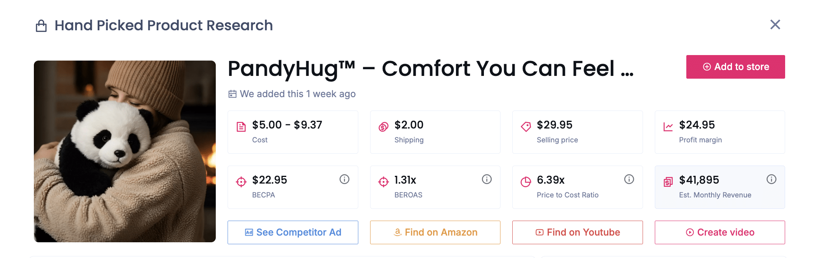Click the Cost document icon
The width and height of the screenshot is (819, 258).
[x=241, y=127]
